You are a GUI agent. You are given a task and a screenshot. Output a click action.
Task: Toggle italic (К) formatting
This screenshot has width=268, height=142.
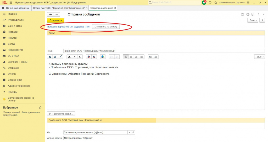click(x=75, y=57)
